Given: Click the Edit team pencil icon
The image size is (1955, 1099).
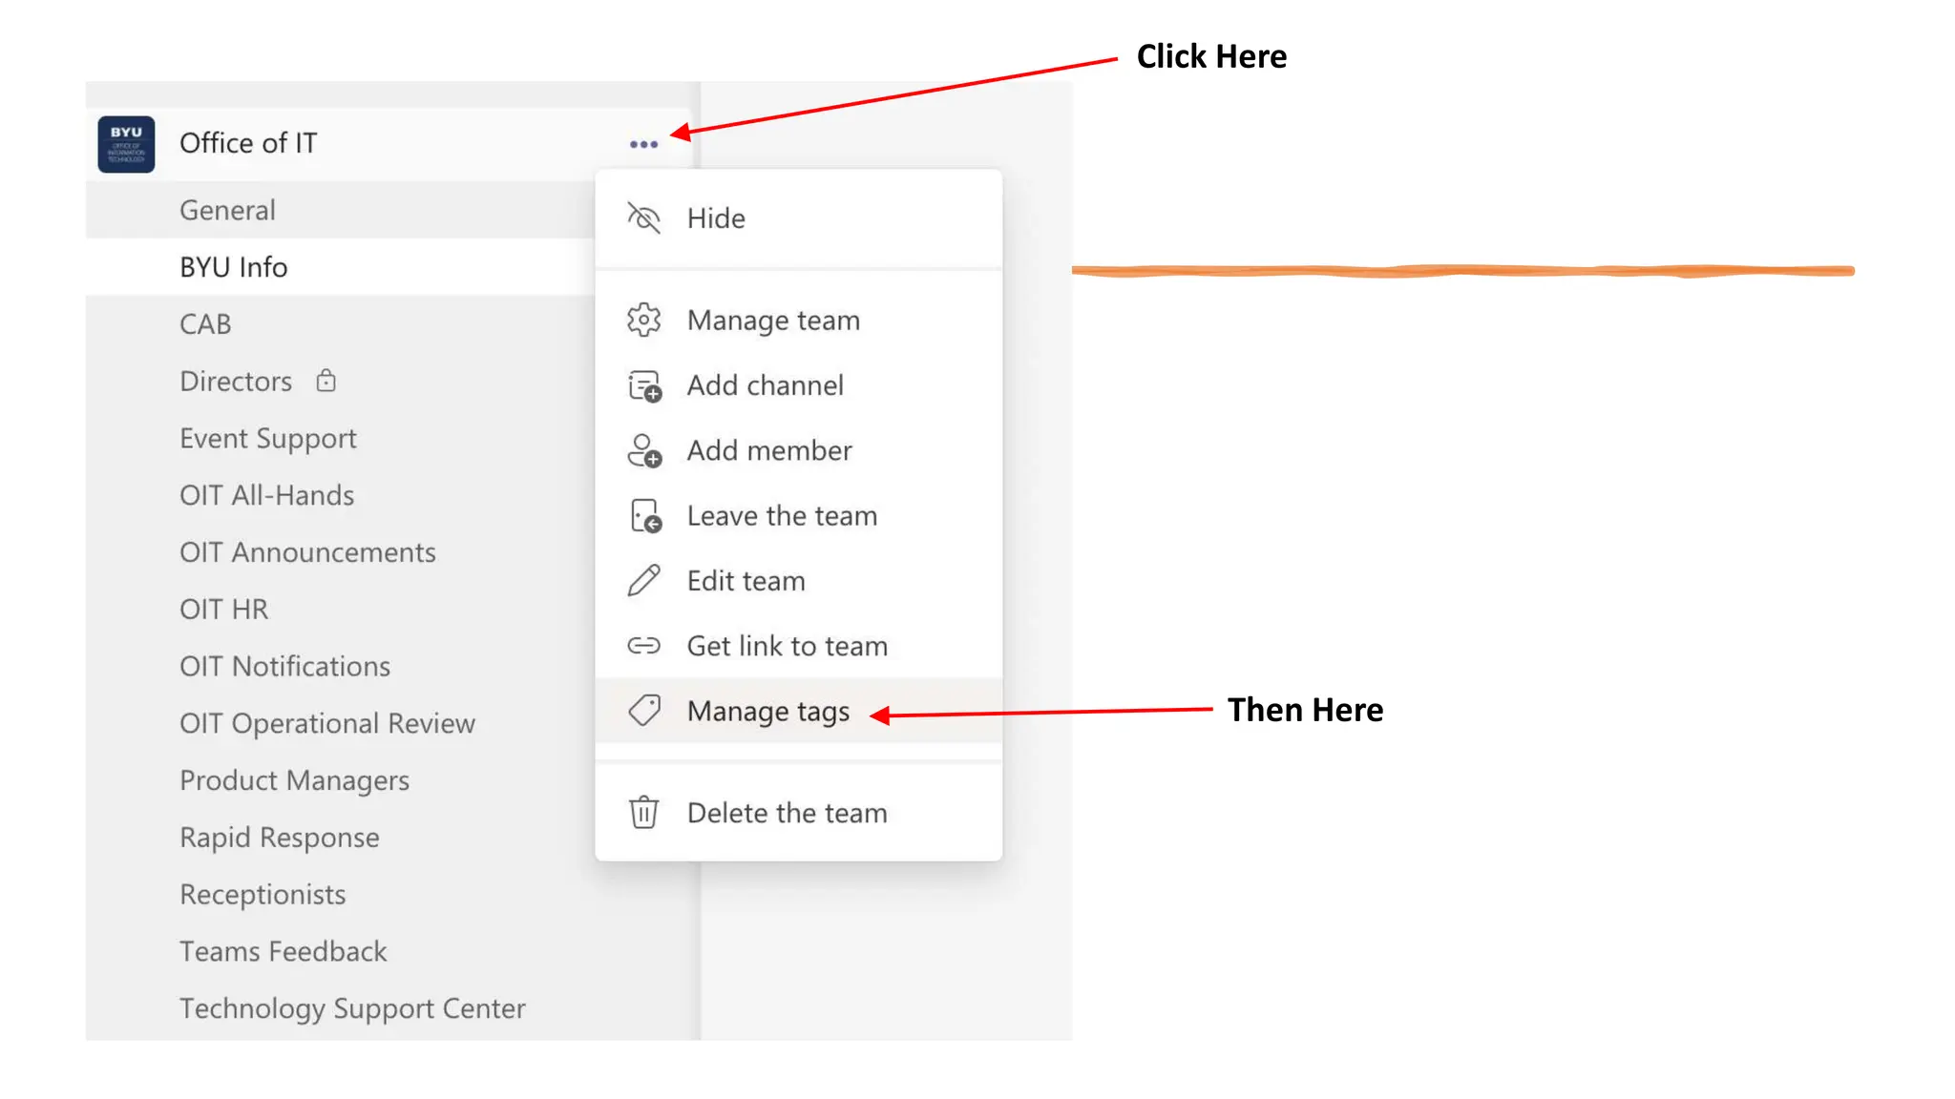Looking at the screenshot, I should point(643,581).
